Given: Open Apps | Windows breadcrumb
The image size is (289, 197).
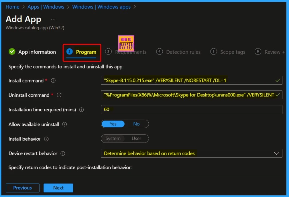Looking at the screenshot, I should (x=46, y=7).
